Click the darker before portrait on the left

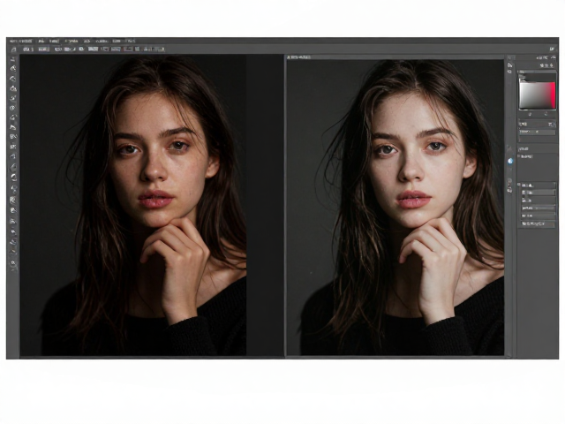[133, 206]
